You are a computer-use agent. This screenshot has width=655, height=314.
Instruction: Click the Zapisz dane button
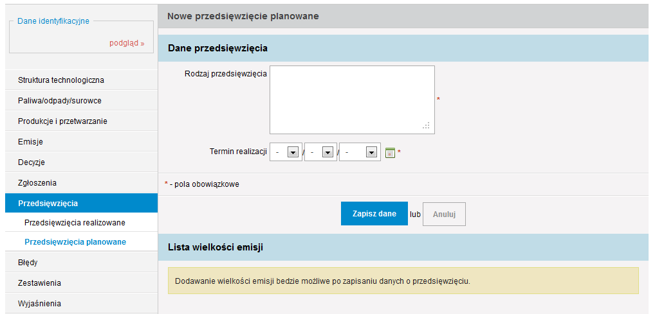[x=374, y=213]
